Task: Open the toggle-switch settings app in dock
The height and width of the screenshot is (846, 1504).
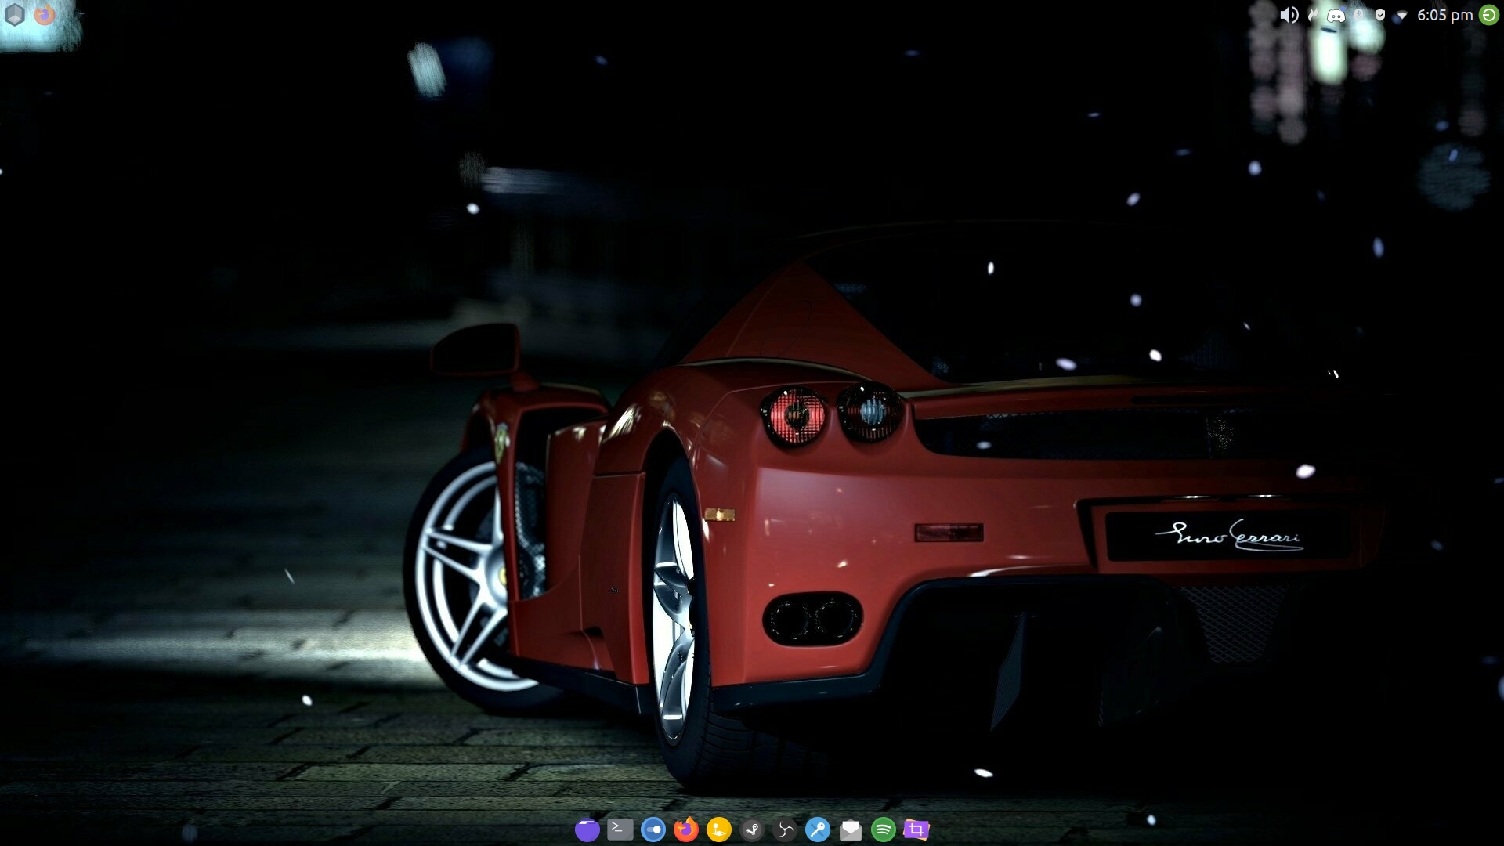Action: point(653,829)
